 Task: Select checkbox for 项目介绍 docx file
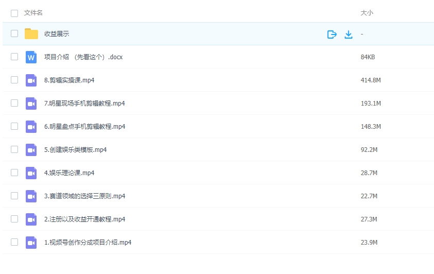pos(14,57)
